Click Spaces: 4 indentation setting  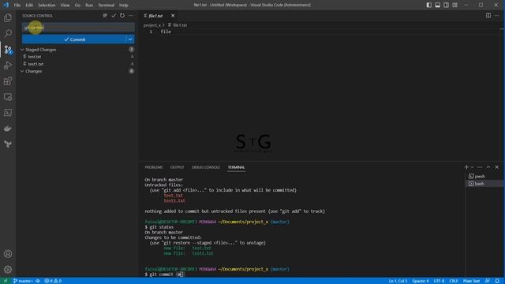click(x=421, y=281)
